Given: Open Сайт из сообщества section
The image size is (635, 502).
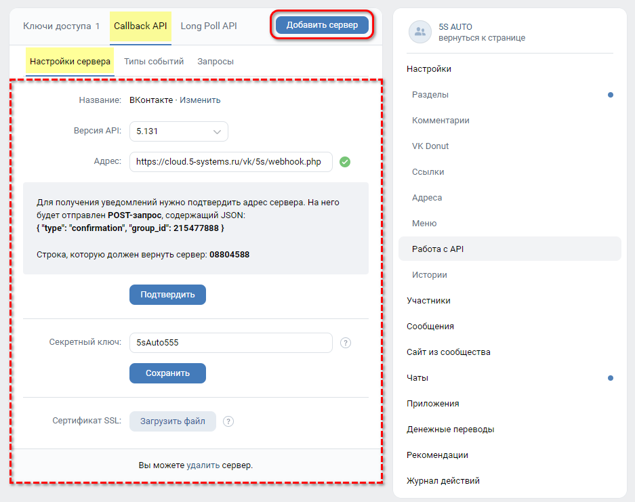Looking at the screenshot, I should pos(449,352).
